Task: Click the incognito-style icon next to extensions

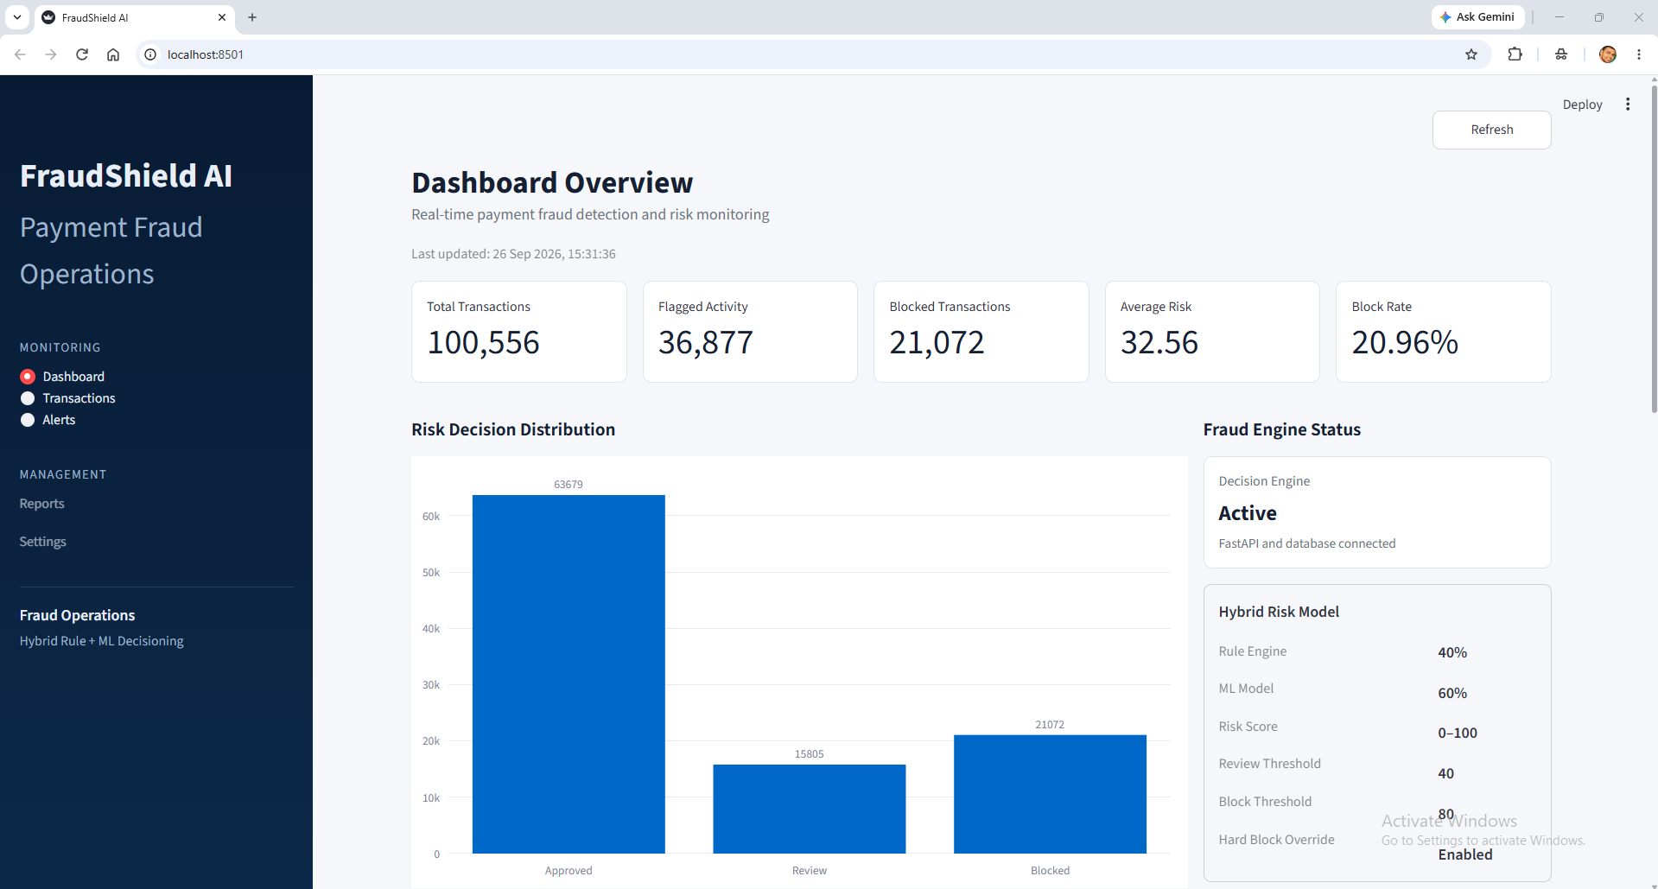Action: coord(1561,54)
